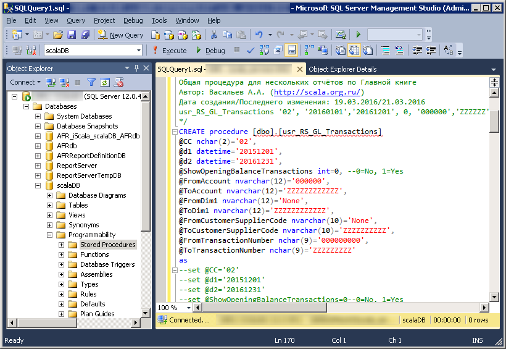The width and height of the screenshot is (506, 349).
Task: Open the File menu
Action: pos(11,20)
